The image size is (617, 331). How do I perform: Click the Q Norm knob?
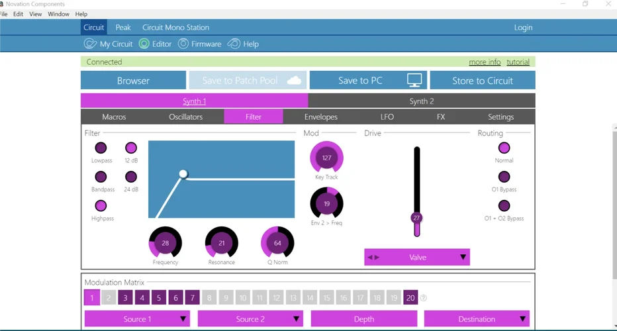(x=277, y=243)
